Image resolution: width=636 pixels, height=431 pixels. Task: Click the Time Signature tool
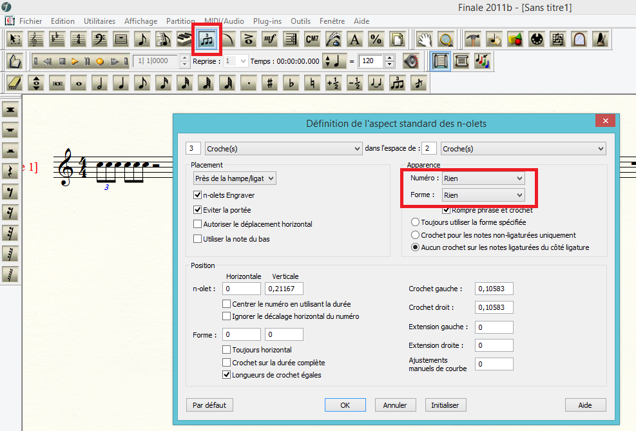click(x=78, y=39)
